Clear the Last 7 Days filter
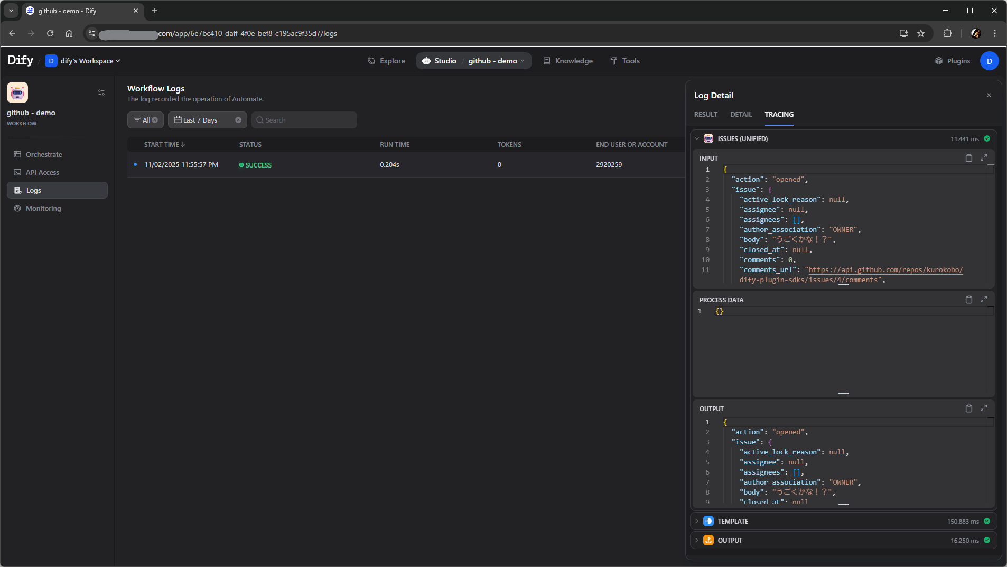1007x567 pixels. click(238, 120)
